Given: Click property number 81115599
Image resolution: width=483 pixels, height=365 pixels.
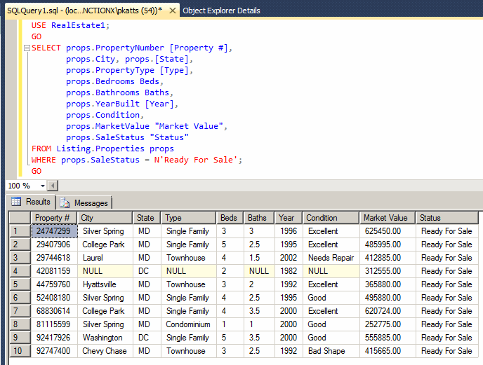Looking at the screenshot, I should 54,324.
